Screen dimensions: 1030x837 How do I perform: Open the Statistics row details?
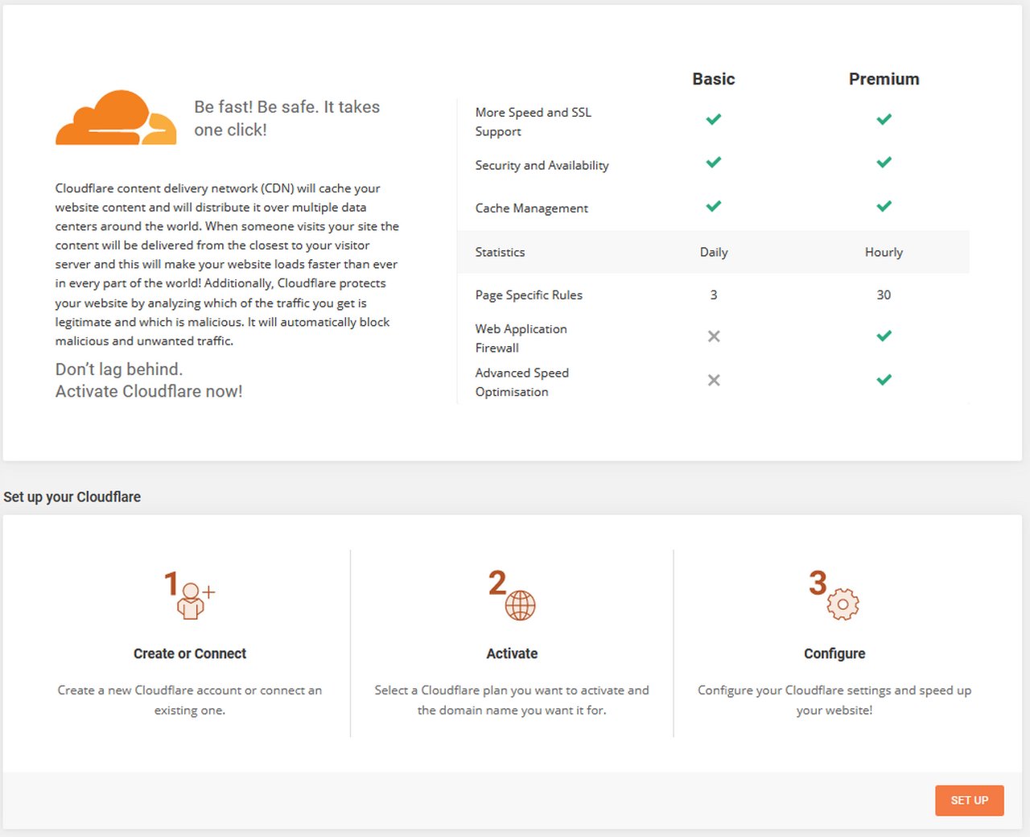pos(500,252)
